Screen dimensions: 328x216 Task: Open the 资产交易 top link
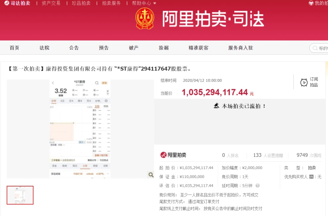(x=51, y=3)
